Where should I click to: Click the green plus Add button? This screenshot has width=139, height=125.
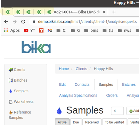click(133, 111)
